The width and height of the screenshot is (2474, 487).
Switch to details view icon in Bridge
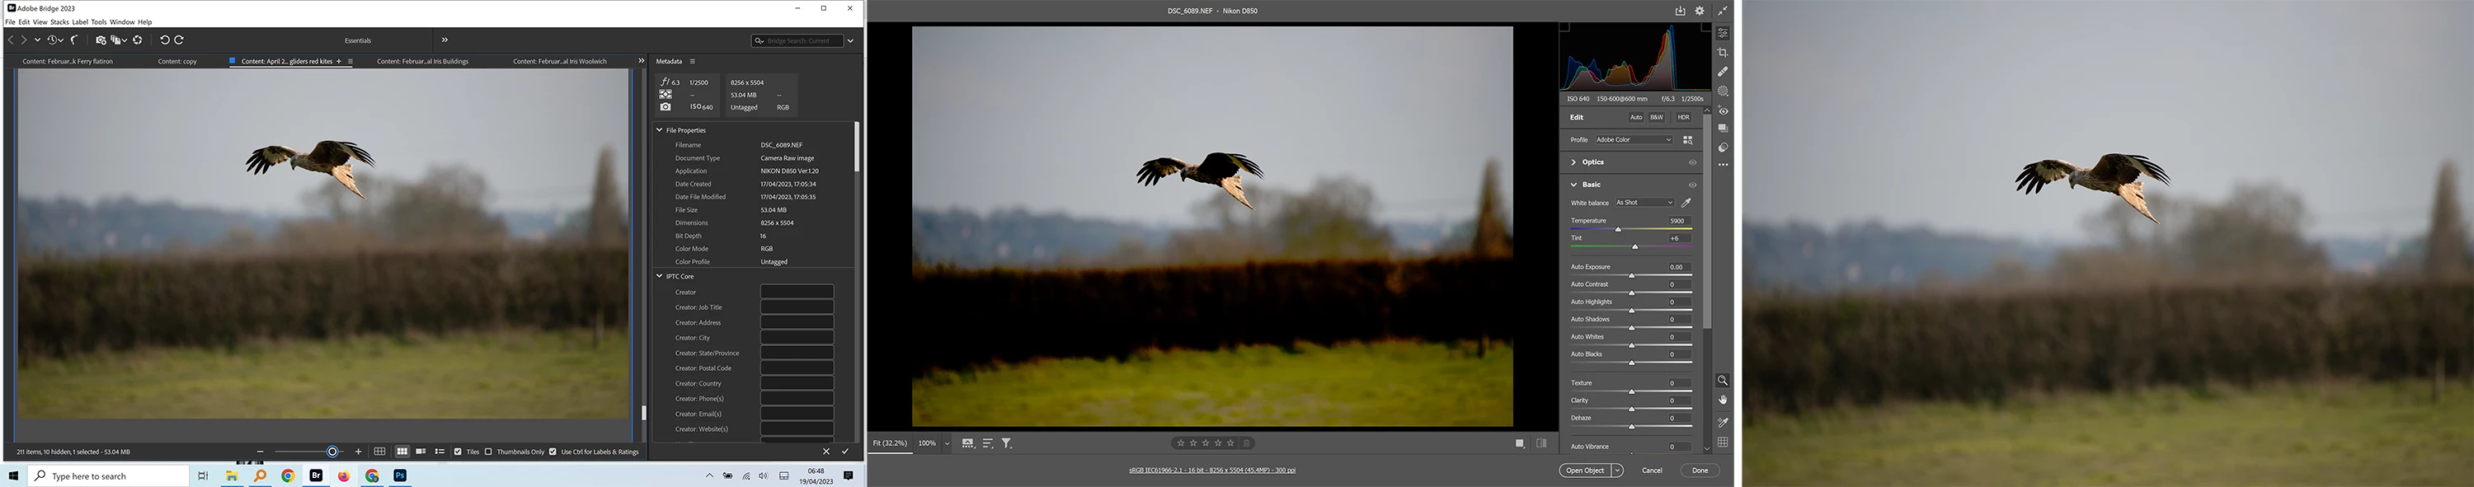point(421,452)
